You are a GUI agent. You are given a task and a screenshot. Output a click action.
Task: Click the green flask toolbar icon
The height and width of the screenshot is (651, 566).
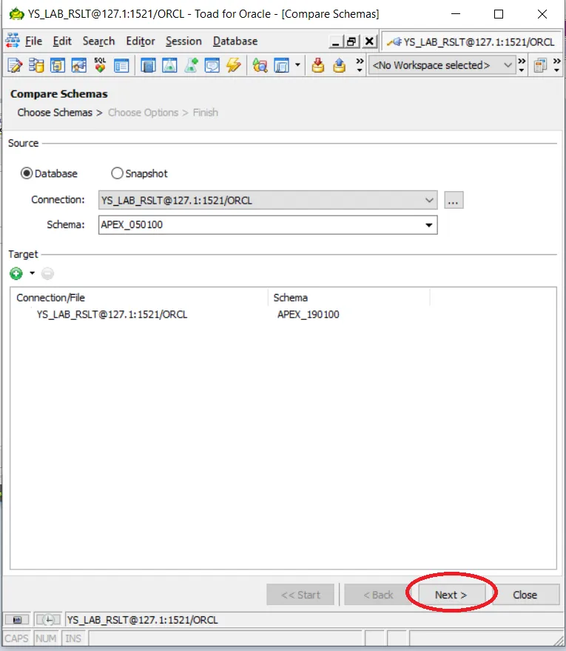point(169,66)
